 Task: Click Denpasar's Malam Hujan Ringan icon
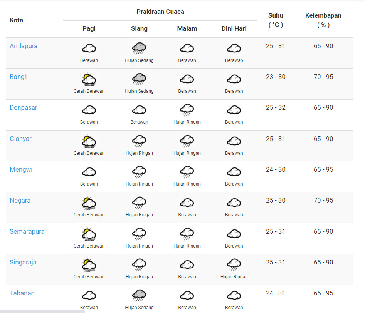187,110
